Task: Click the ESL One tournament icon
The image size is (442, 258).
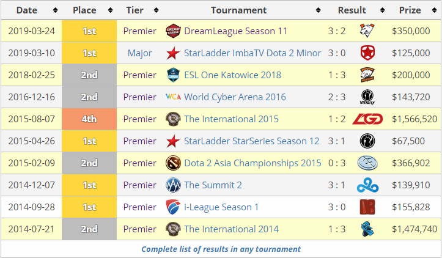Action: pyautogui.click(x=173, y=75)
